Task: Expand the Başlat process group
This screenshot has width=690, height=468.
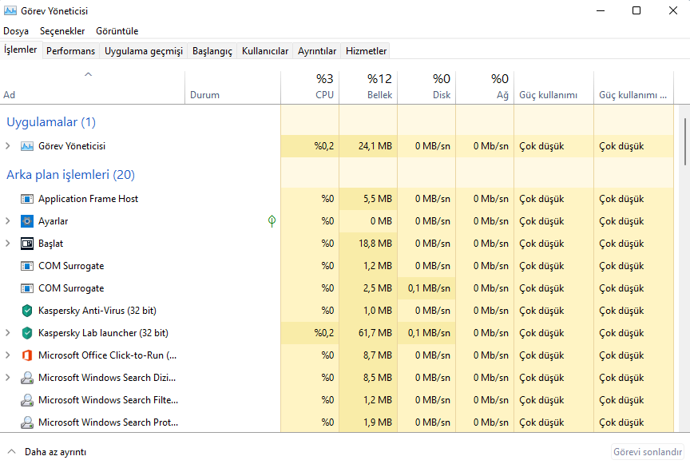Action: click(x=8, y=244)
